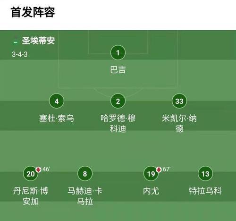Screen dimensions: 236x221
Task: Tap the number 4 player circle
Action: [x=57, y=101]
